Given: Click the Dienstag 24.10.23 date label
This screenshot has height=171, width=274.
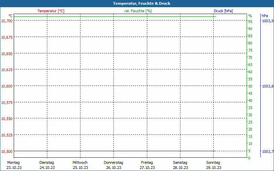Looking at the screenshot, I should (47, 165).
